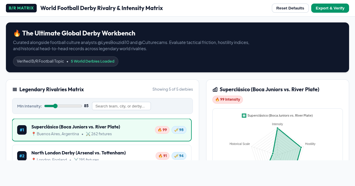The image size is (355, 186).
Task: Select the North London Derby row
Action: coord(102,153)
